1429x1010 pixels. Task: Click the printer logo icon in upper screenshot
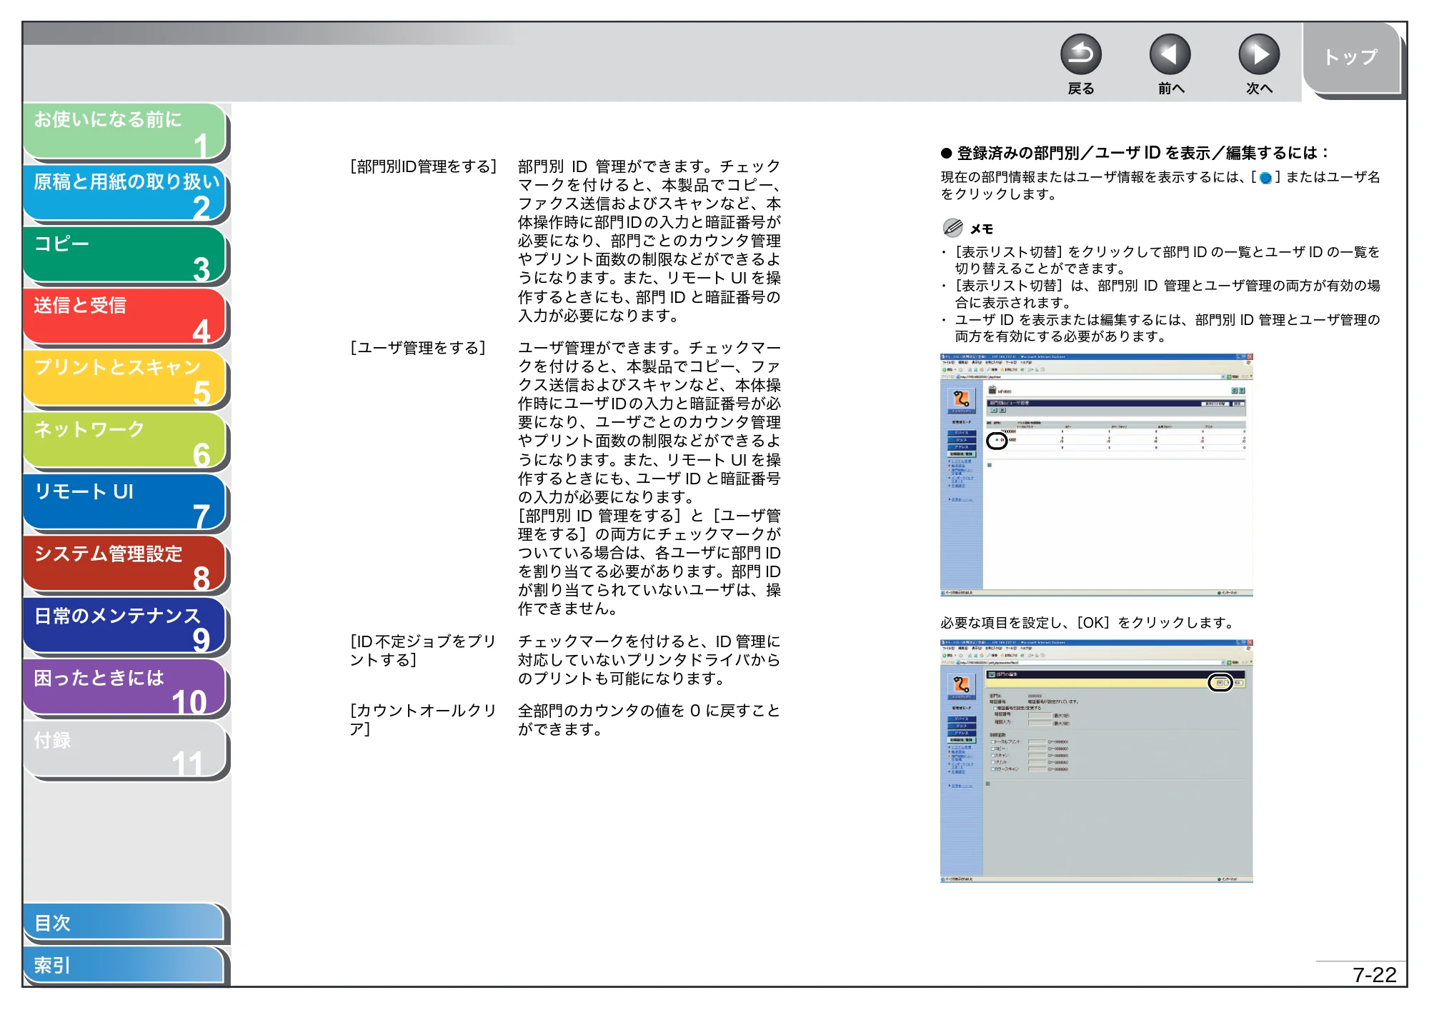(961, 399)
